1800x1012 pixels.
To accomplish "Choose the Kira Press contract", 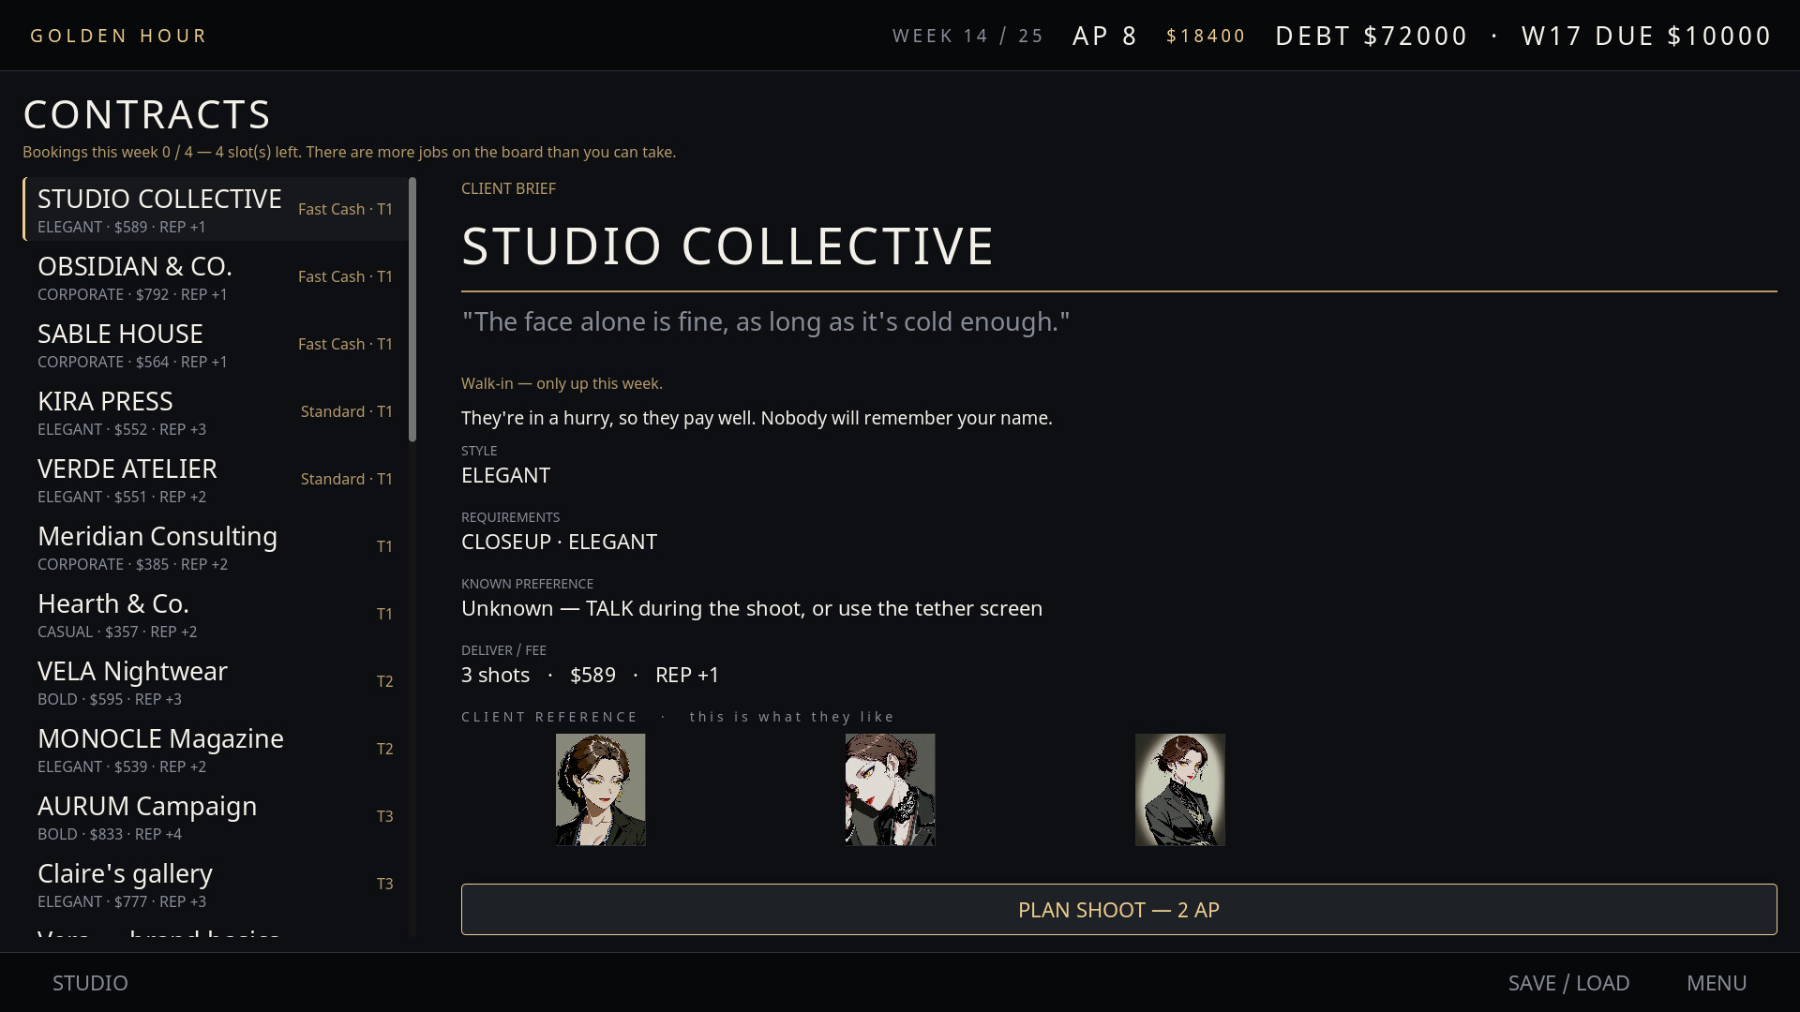I will coord(216,411).
